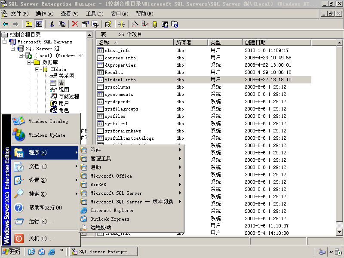Open the 文件(F) menu

(20, 14)
